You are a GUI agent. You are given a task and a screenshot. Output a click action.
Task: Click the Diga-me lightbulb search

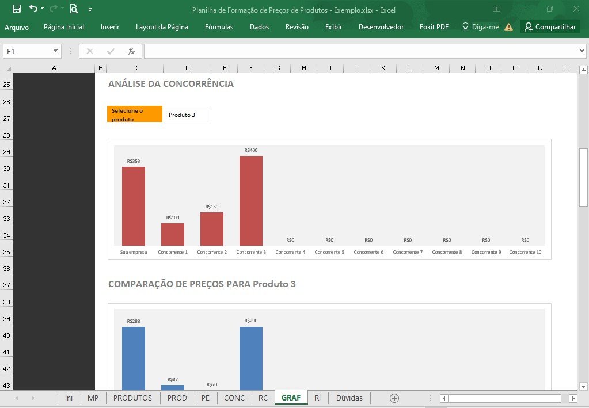point(480,26)
